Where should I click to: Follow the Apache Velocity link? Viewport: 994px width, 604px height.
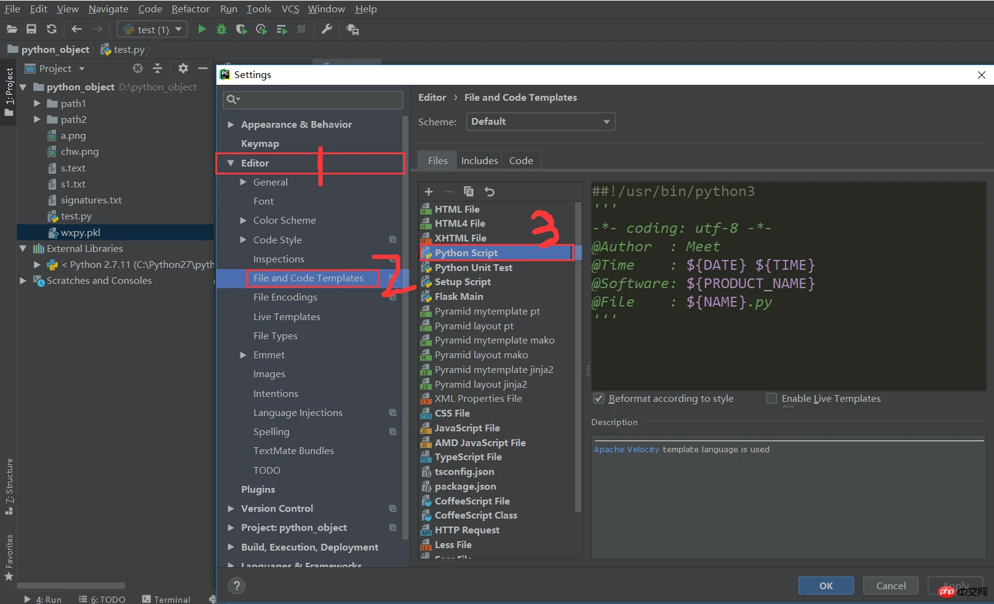click(x=626, y=449)
